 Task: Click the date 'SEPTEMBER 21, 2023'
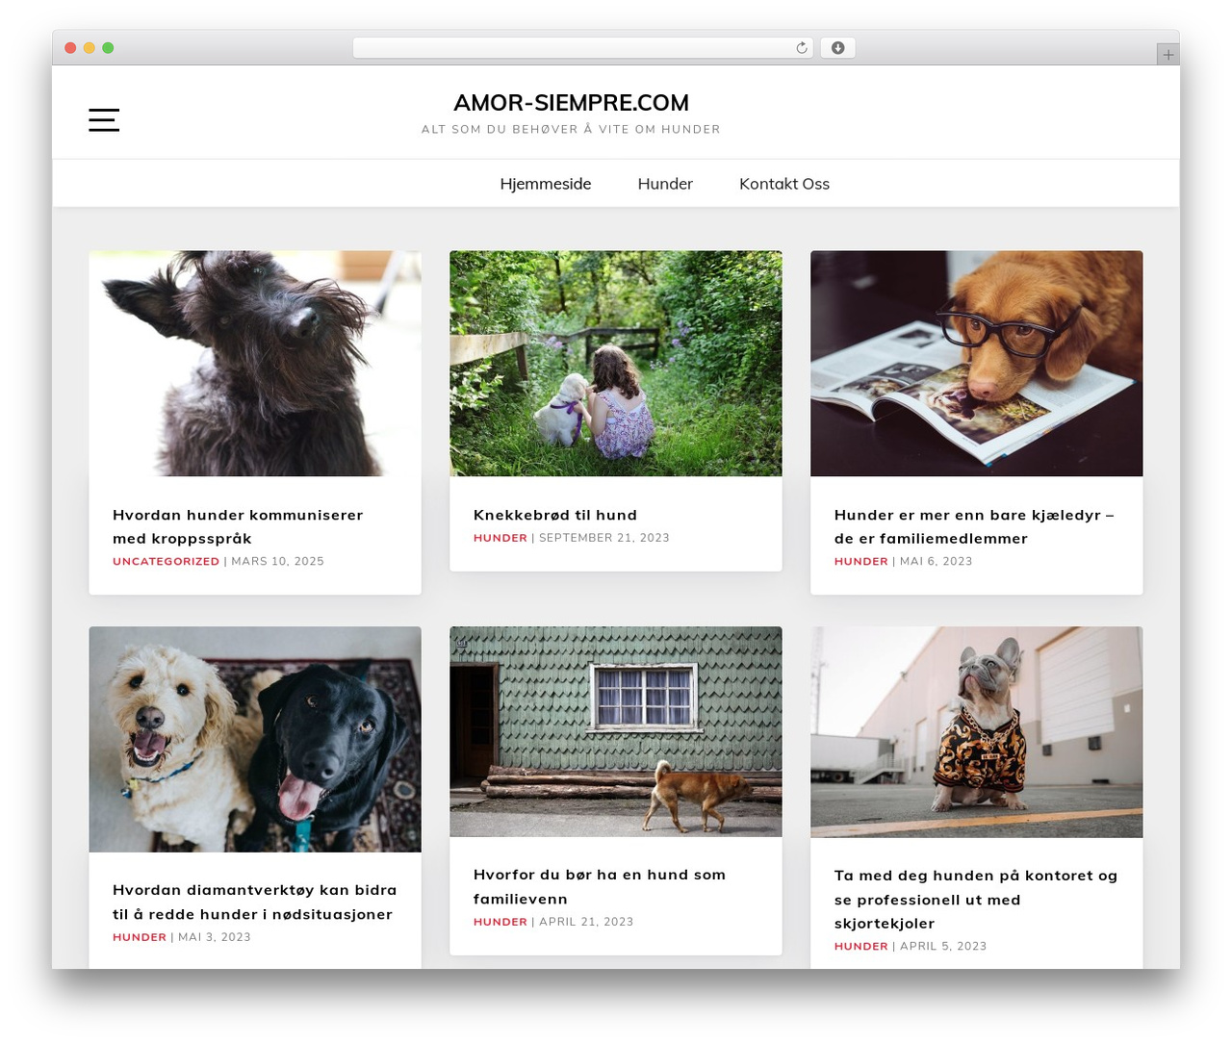click(x=603, y=538)
